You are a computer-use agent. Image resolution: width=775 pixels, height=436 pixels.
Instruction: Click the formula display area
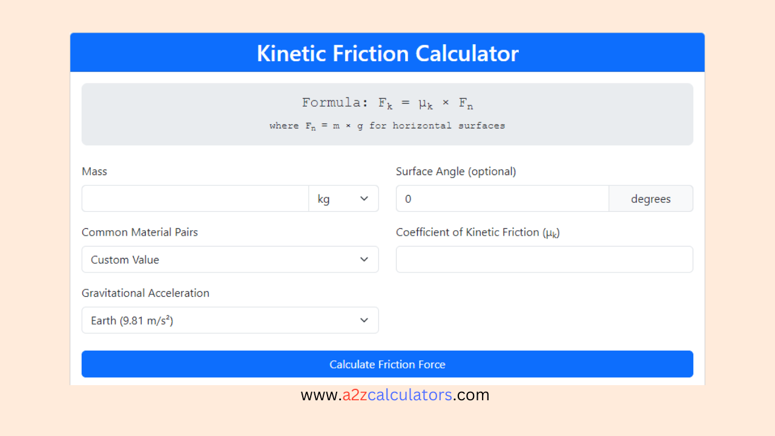[387, 114]
